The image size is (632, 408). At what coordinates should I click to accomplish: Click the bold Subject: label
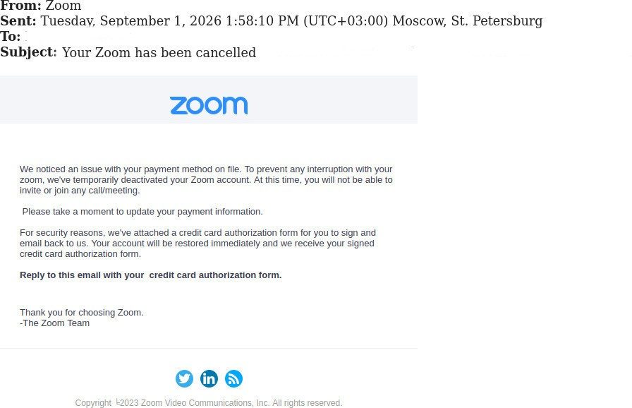(28, 52)
